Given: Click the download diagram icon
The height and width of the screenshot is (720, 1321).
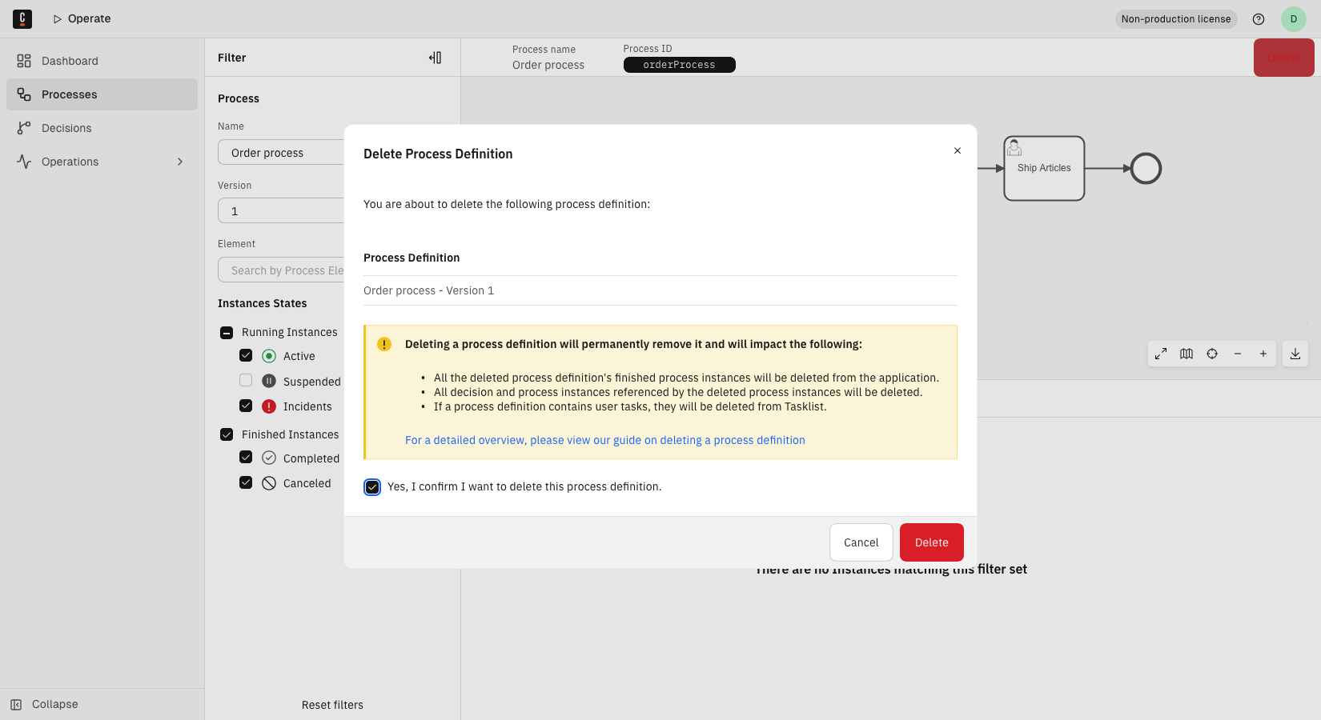Looking at the screenshot, I should [1295, 354].
